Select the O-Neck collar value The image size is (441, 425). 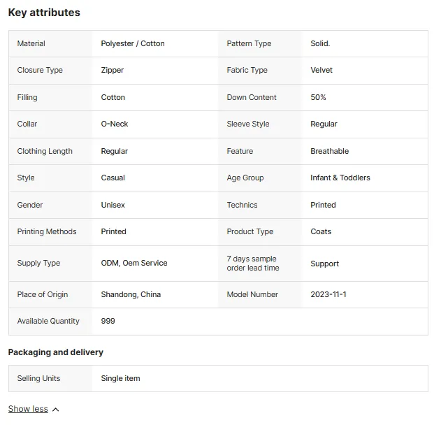pos(115,124)
